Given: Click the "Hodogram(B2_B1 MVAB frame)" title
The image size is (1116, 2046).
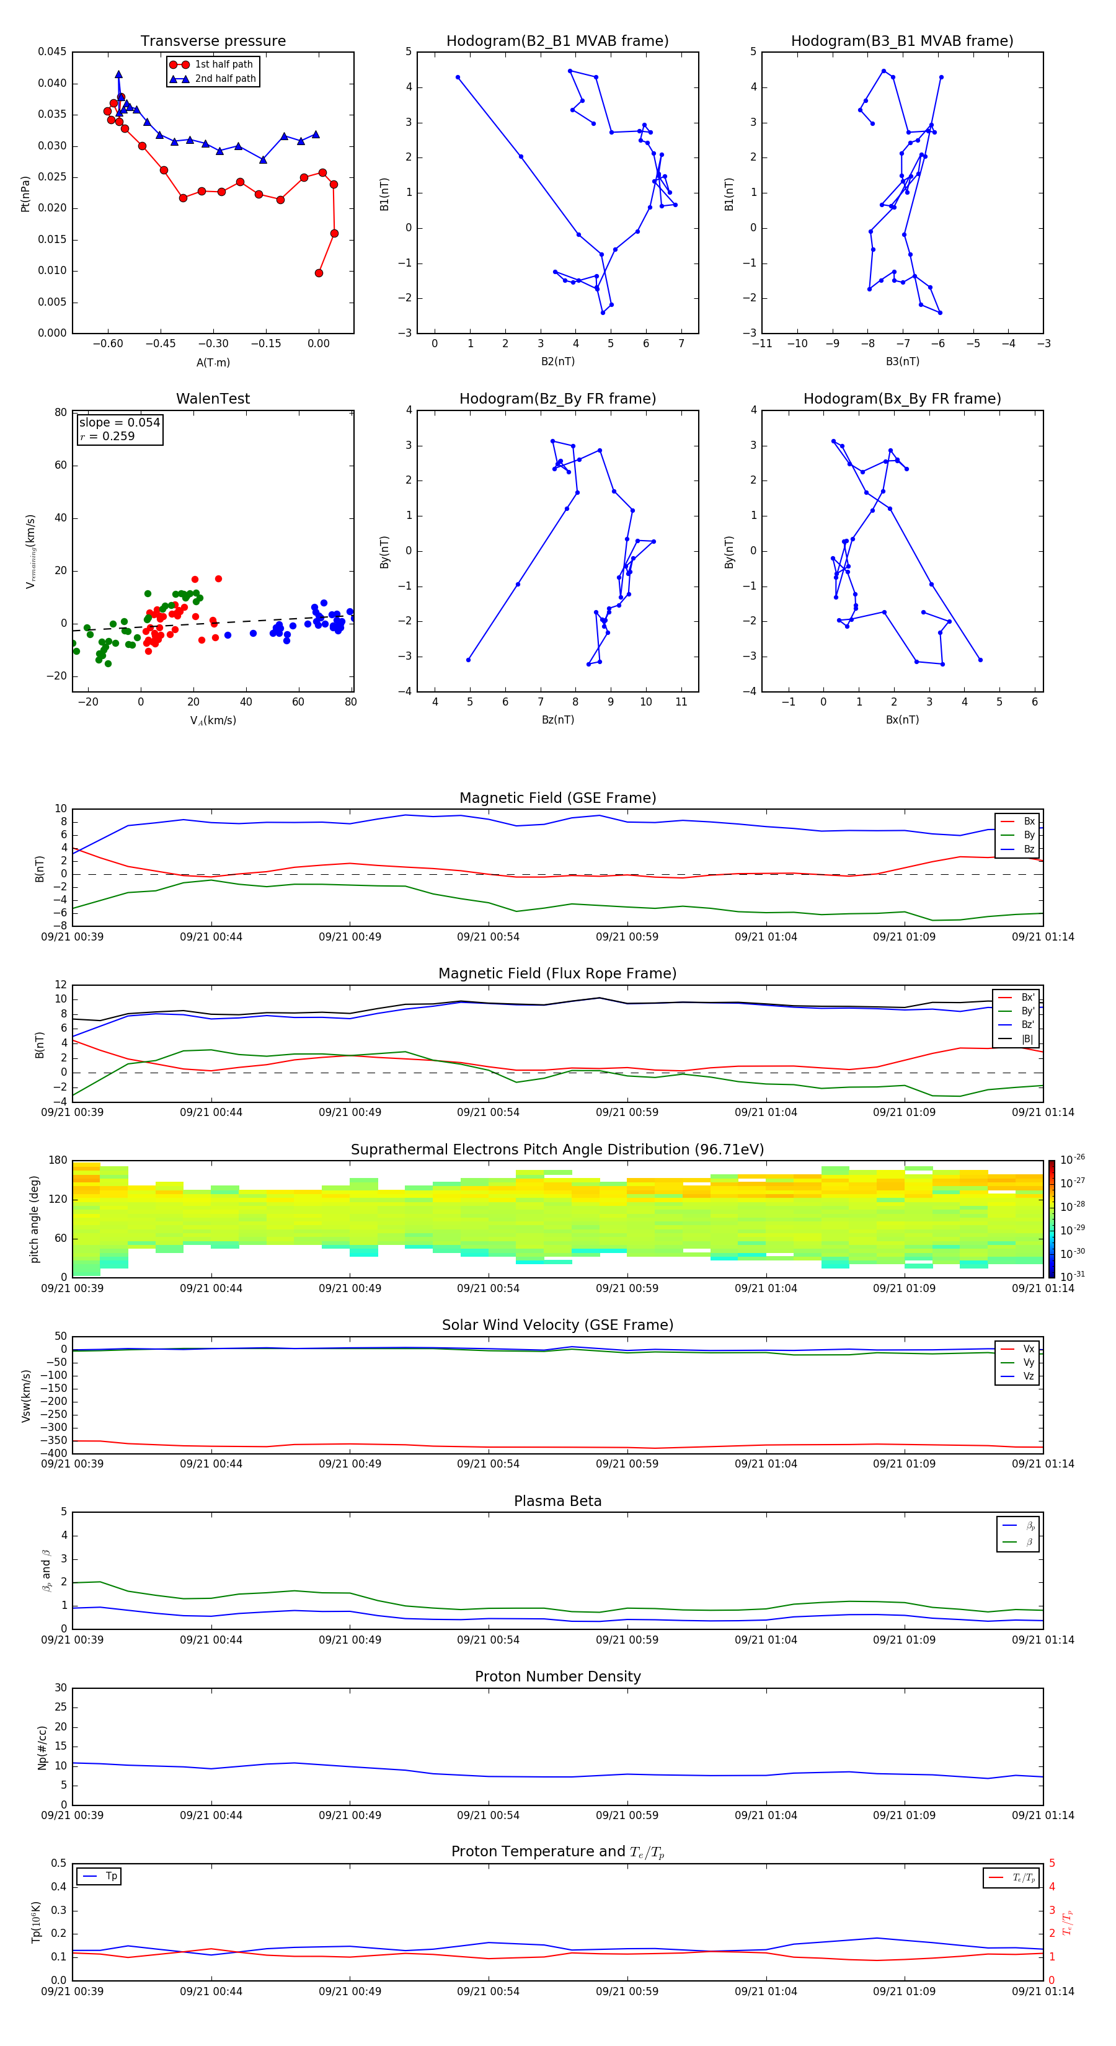Looking at the screenshot, I should [x=557, y=42].
